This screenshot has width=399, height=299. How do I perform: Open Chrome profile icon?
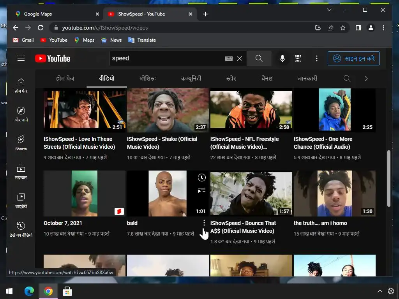371,28
